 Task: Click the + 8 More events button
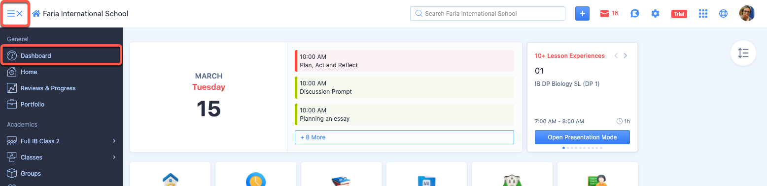click(x=404, y=137)
